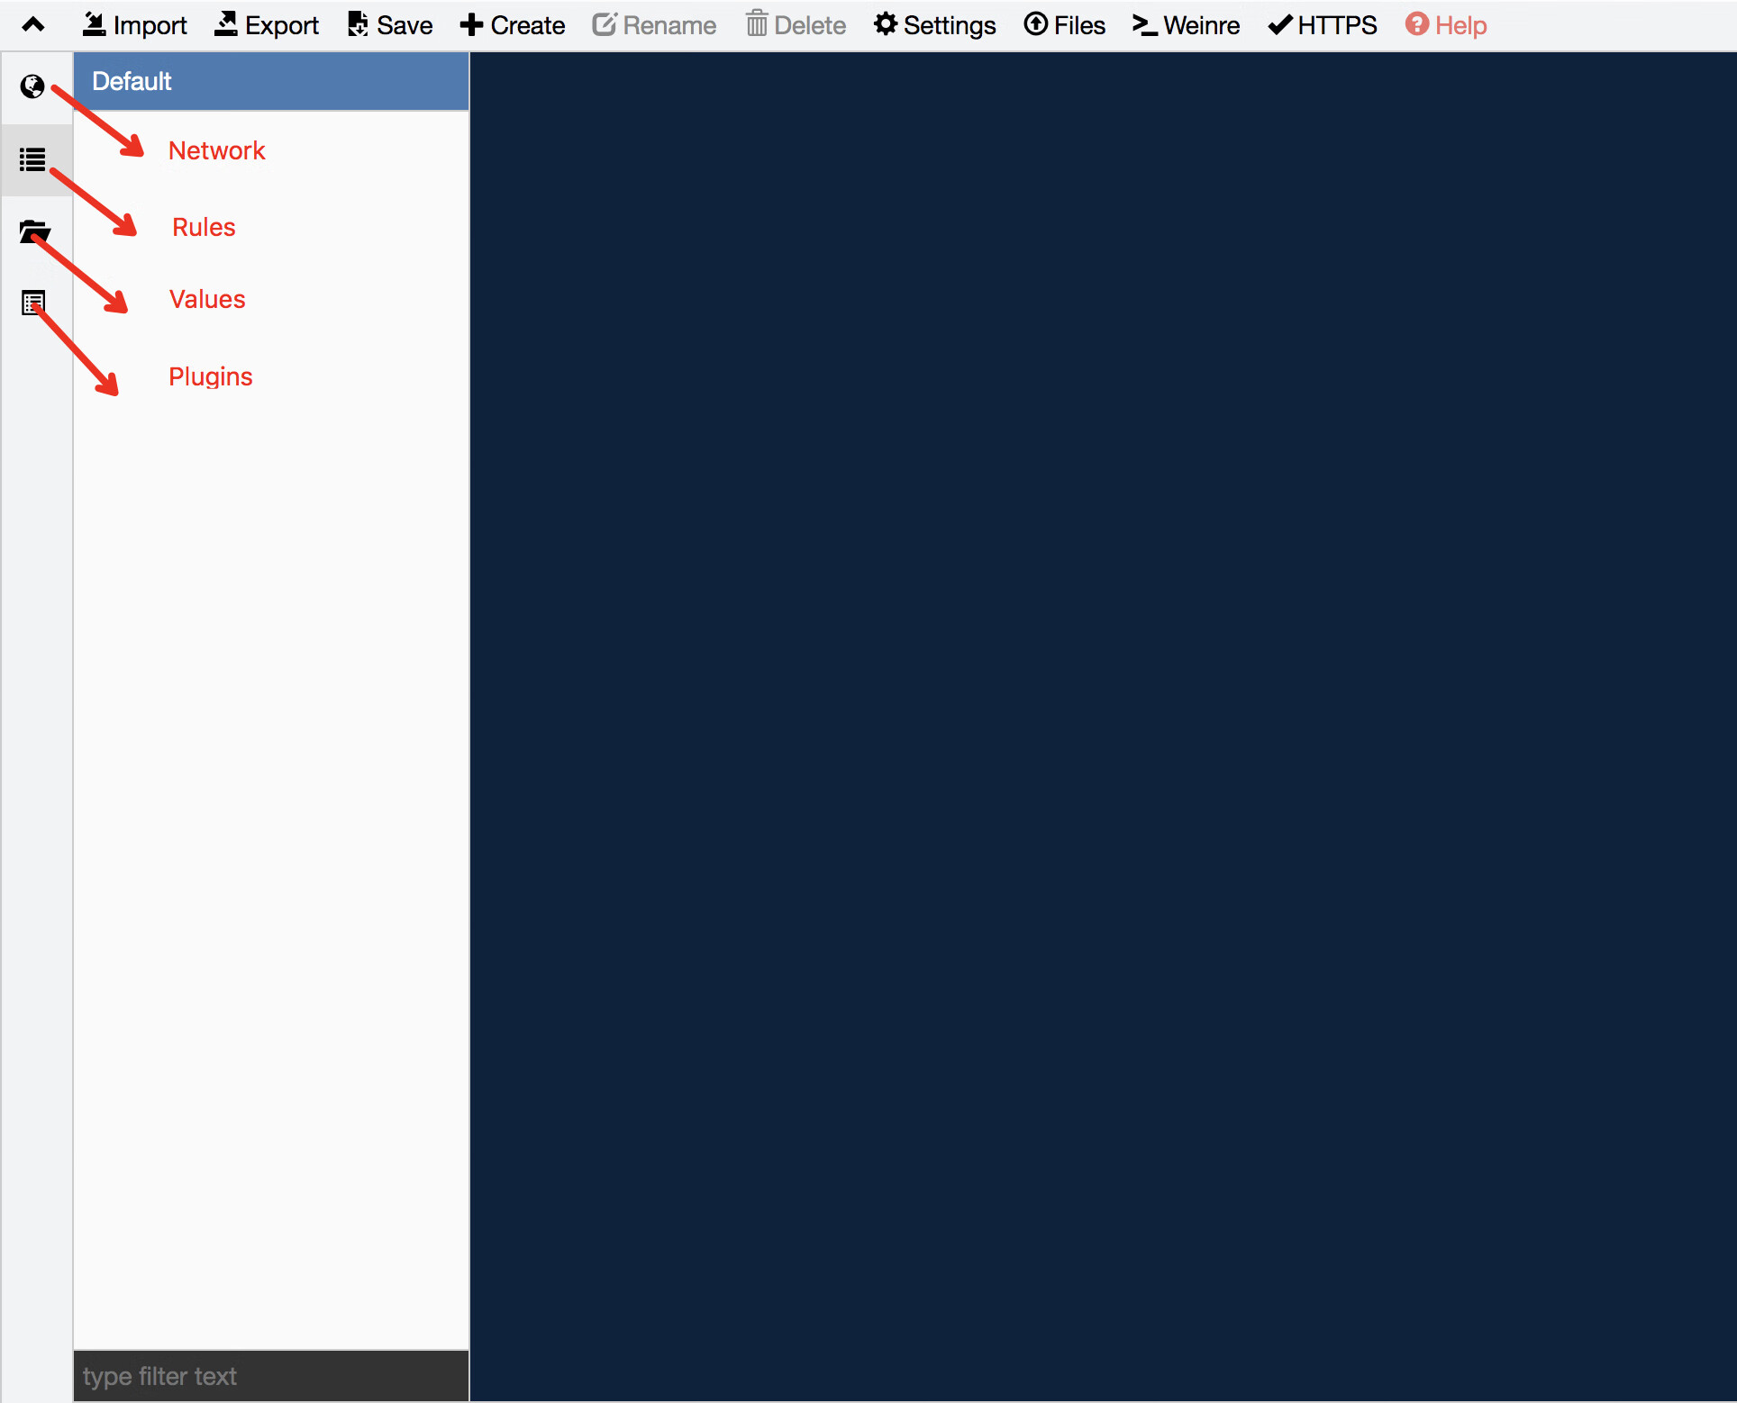Click the HTTPS certificate icon
Screen dimensions: 1737x1403
[x=1278, y=24]
